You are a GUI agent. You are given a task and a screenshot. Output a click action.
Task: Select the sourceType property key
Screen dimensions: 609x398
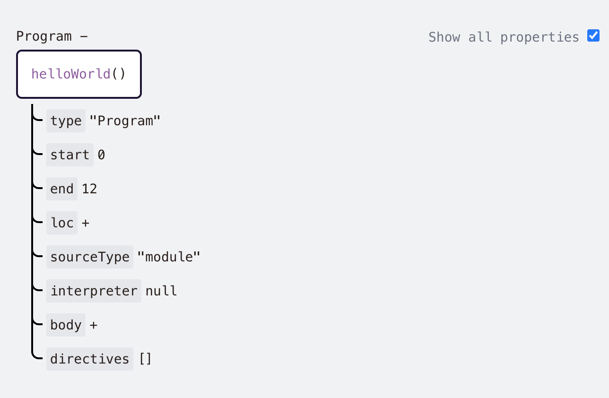[x=90, y=257]
